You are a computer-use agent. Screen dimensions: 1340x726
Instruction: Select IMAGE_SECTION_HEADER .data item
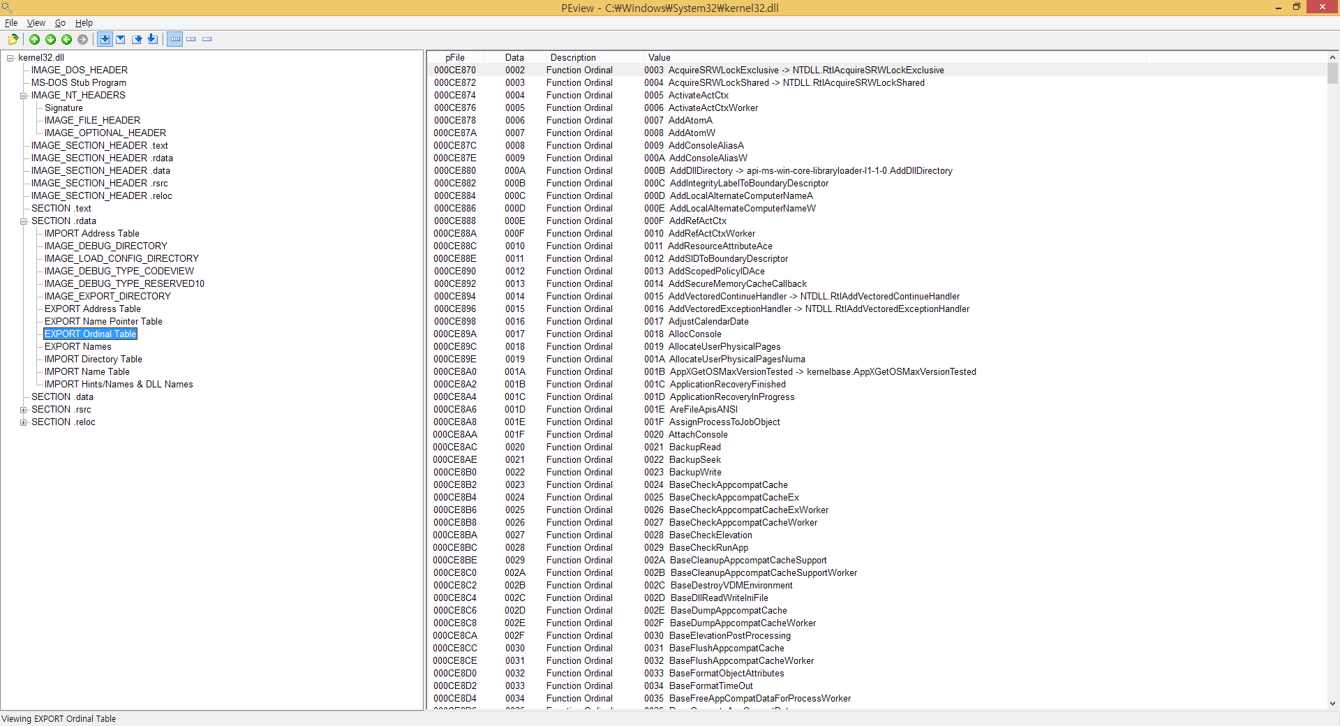pyautogui.click(x=100, y=171)
